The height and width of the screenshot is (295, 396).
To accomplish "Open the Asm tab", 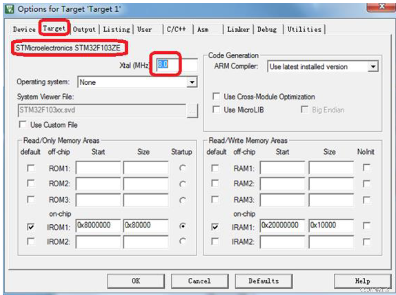I will coord(203,29).
